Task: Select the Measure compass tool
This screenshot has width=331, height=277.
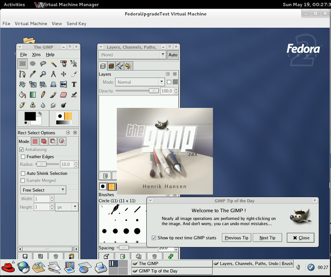Action: 54,74
